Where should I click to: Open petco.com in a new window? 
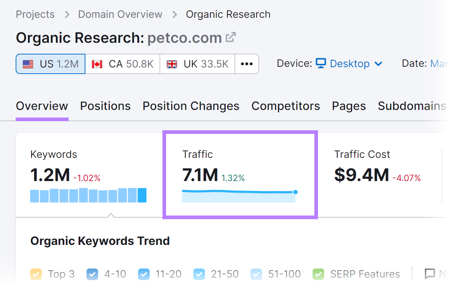click(x=231, y=36)
